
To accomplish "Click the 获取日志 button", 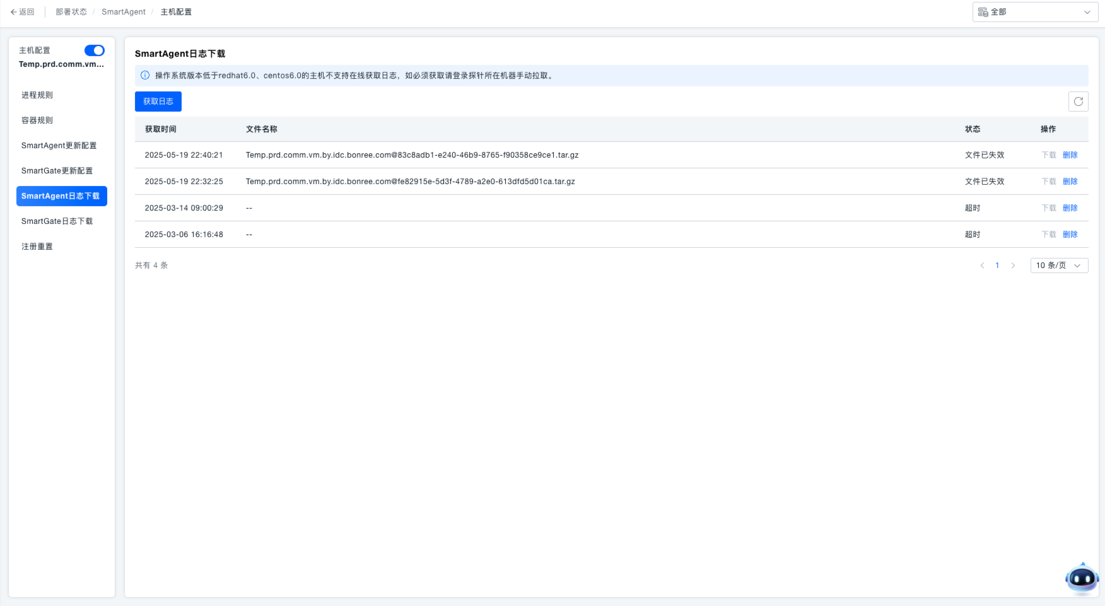I will click(158, 102).
